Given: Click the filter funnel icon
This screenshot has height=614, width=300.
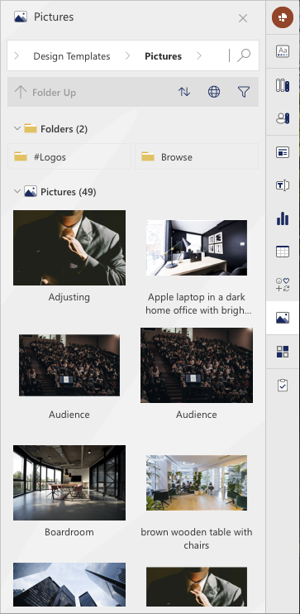Looking at the screenshot, I should pyautogui.click(x=244, y=92).
